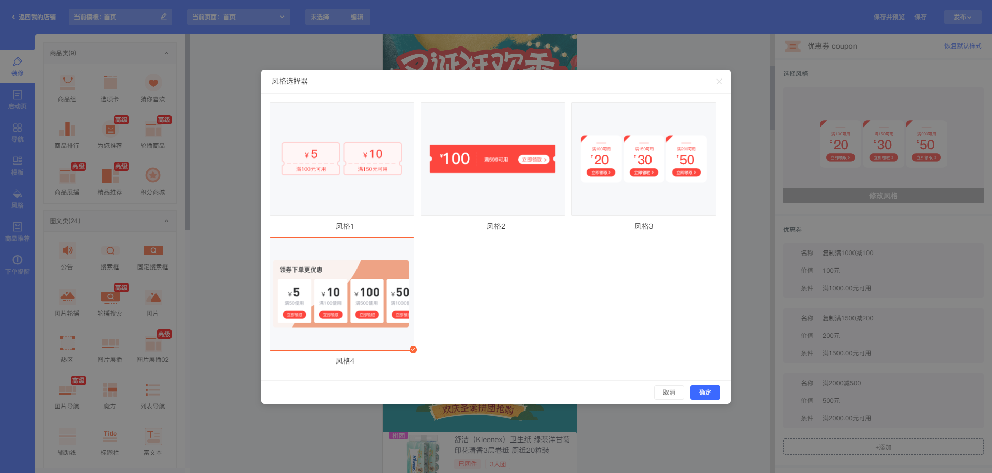Open the 发布 publish dropdown menu

962,17
